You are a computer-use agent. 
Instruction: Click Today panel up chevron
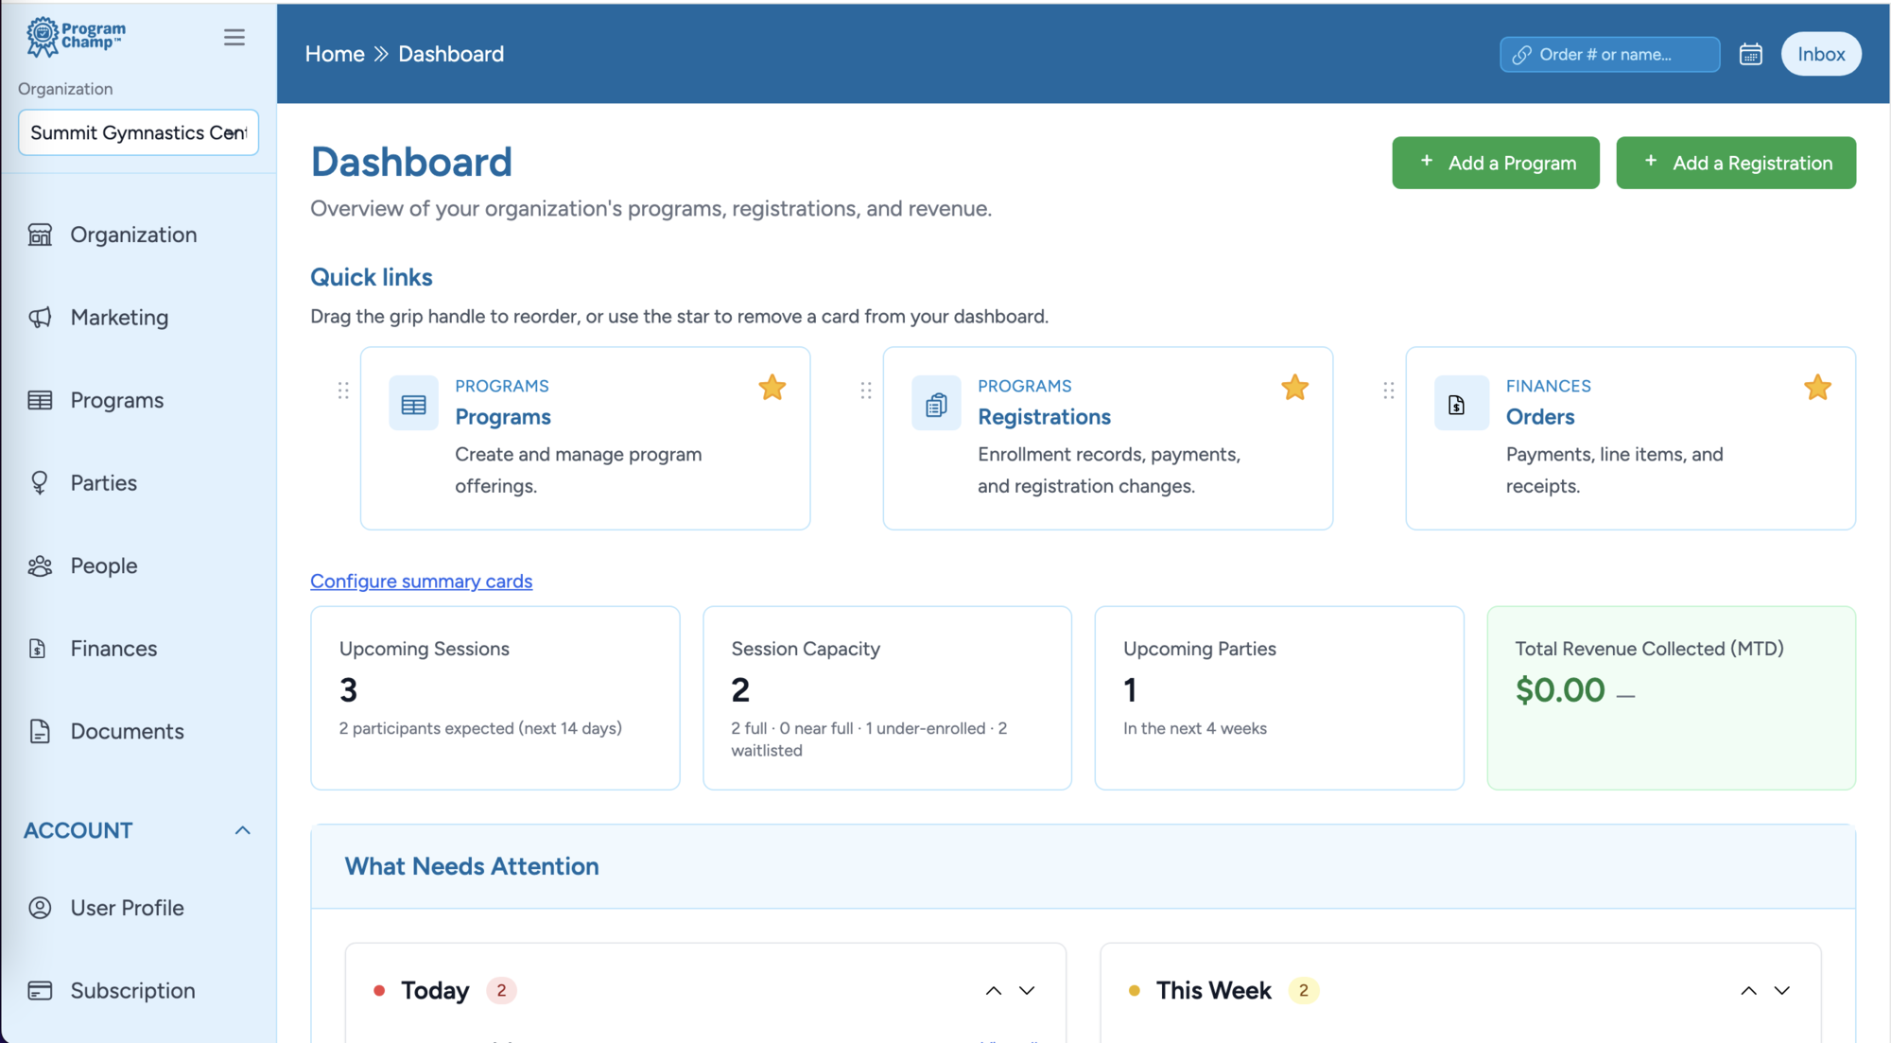click(x=993, y=991)
